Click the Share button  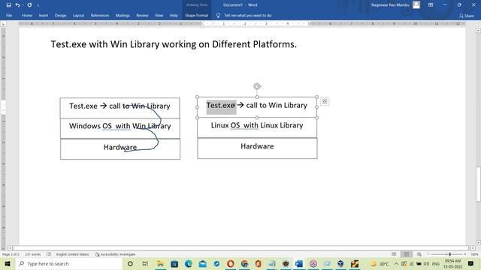tap(466, 16)
